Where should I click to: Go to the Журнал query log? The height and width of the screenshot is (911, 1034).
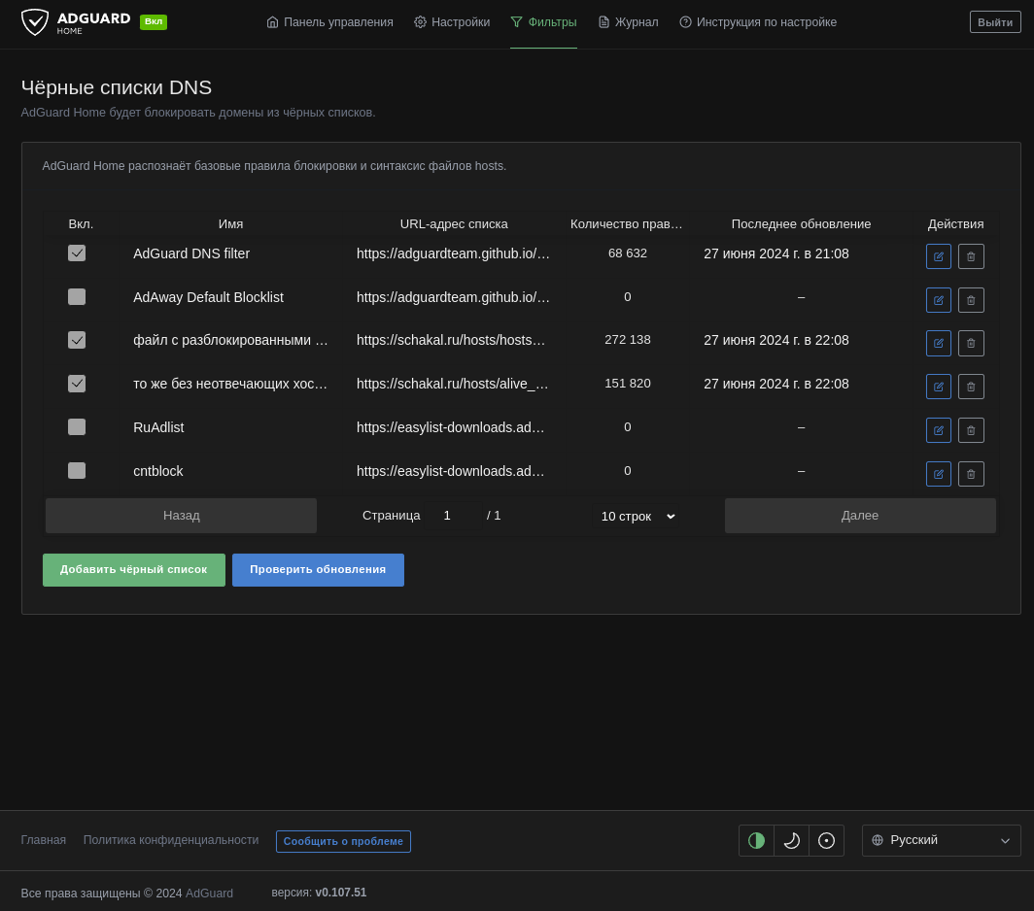628,22
